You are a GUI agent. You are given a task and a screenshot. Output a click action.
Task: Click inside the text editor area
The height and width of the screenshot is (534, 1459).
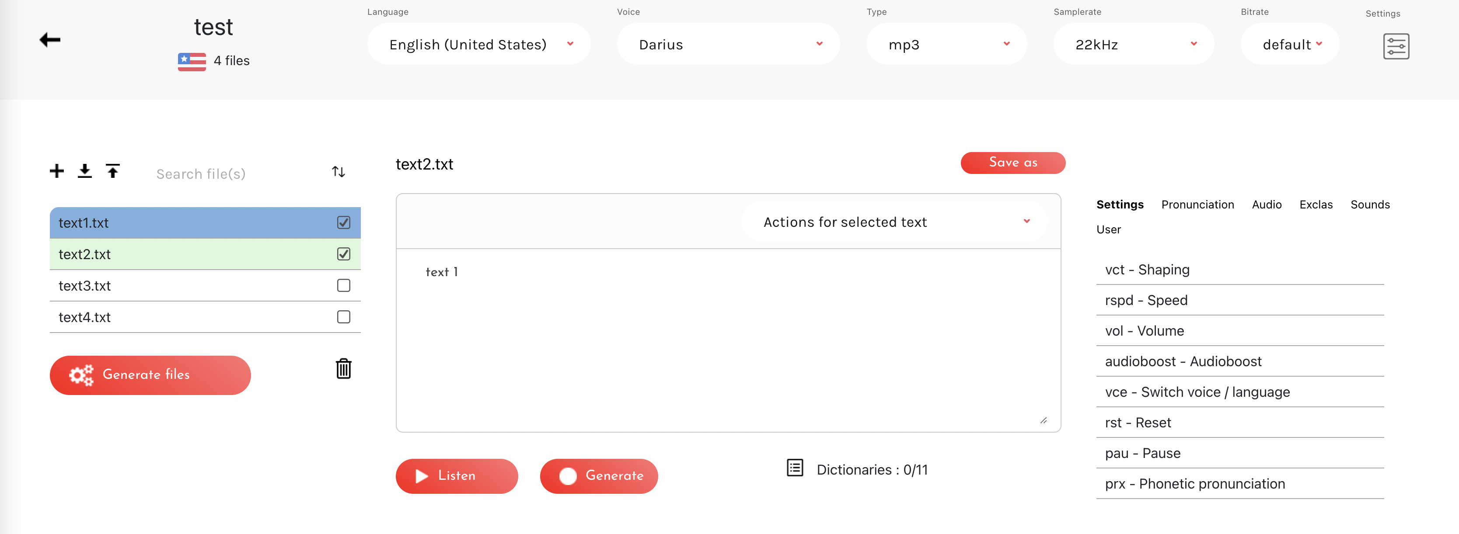tap(728, 340)
